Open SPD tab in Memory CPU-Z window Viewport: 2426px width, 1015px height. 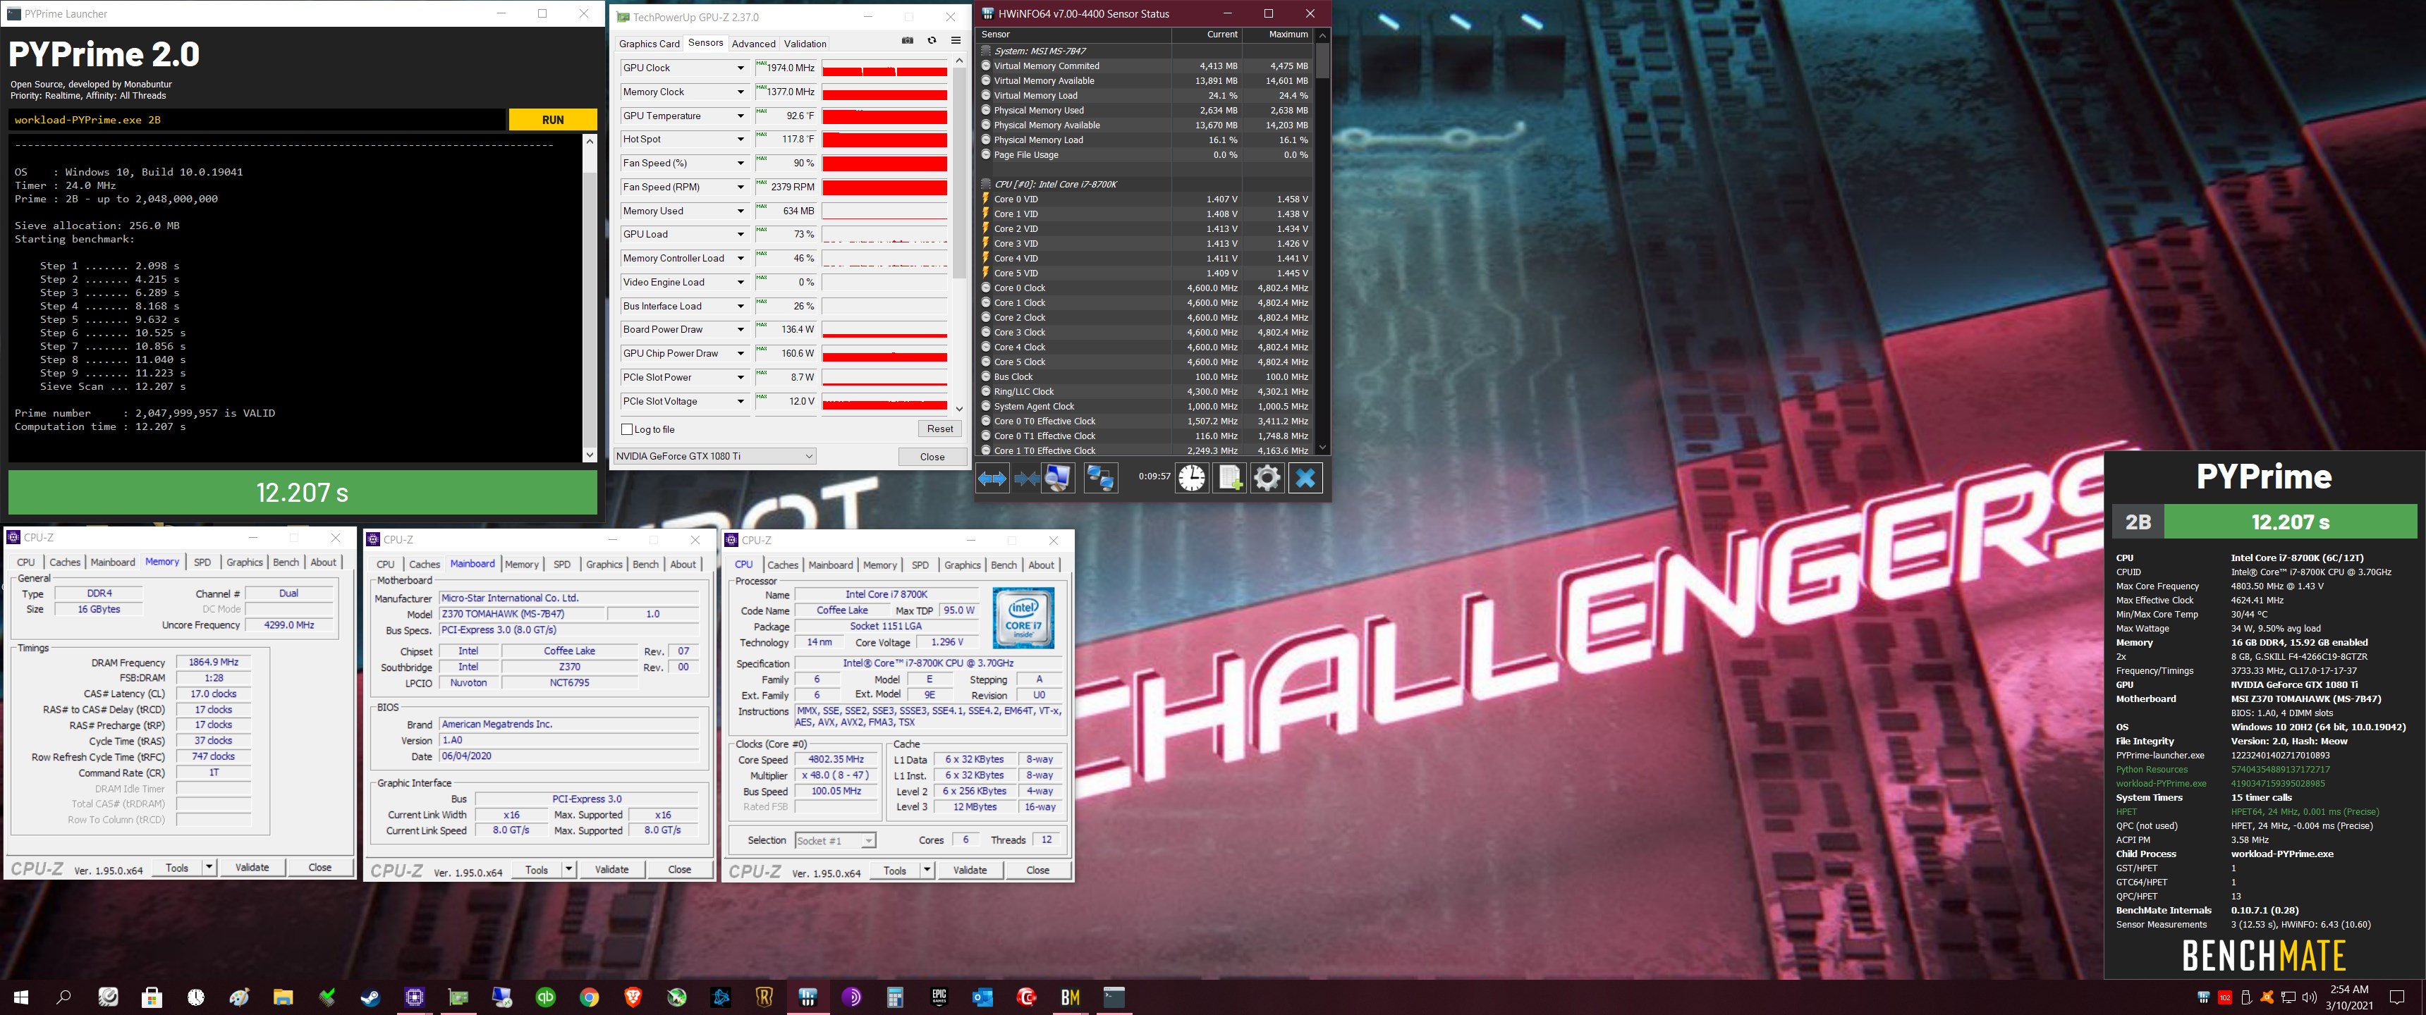[202, 562]
